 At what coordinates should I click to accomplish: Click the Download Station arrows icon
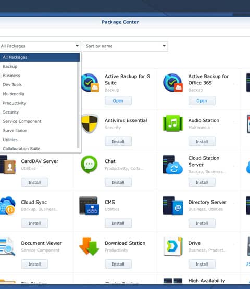89,246
